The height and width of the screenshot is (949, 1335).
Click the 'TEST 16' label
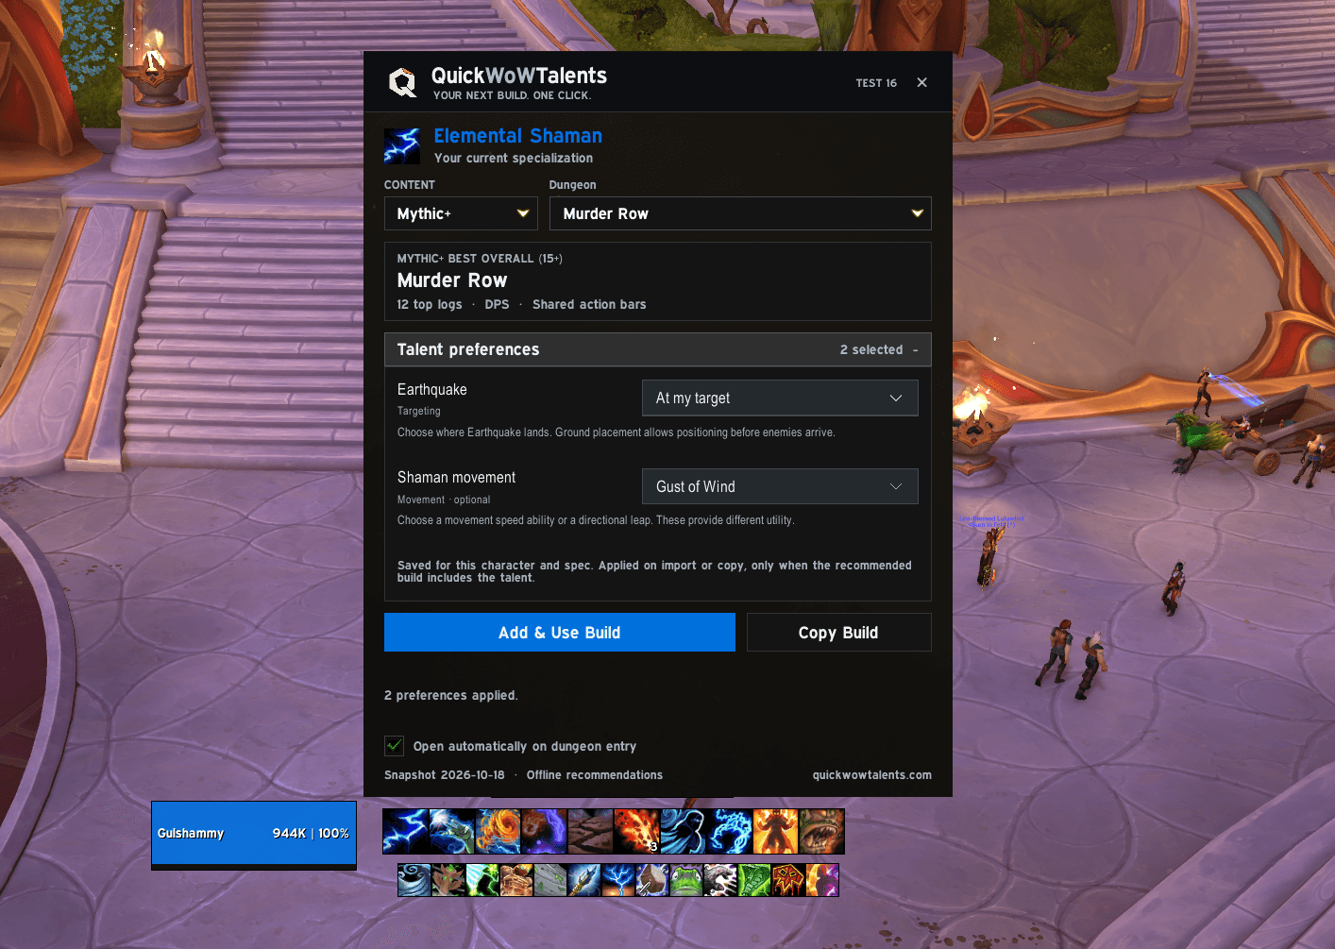(x=876, y=83)
